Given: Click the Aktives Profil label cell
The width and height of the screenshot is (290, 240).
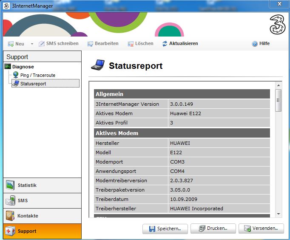Looking at the screenshot, I should pos(131,123).
